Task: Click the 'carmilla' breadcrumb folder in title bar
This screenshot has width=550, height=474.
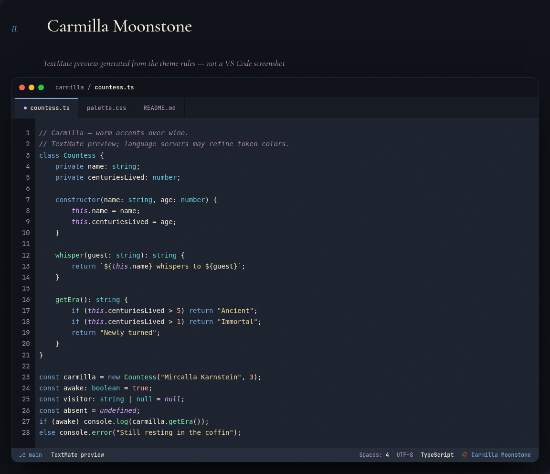Action: (69, 87)
